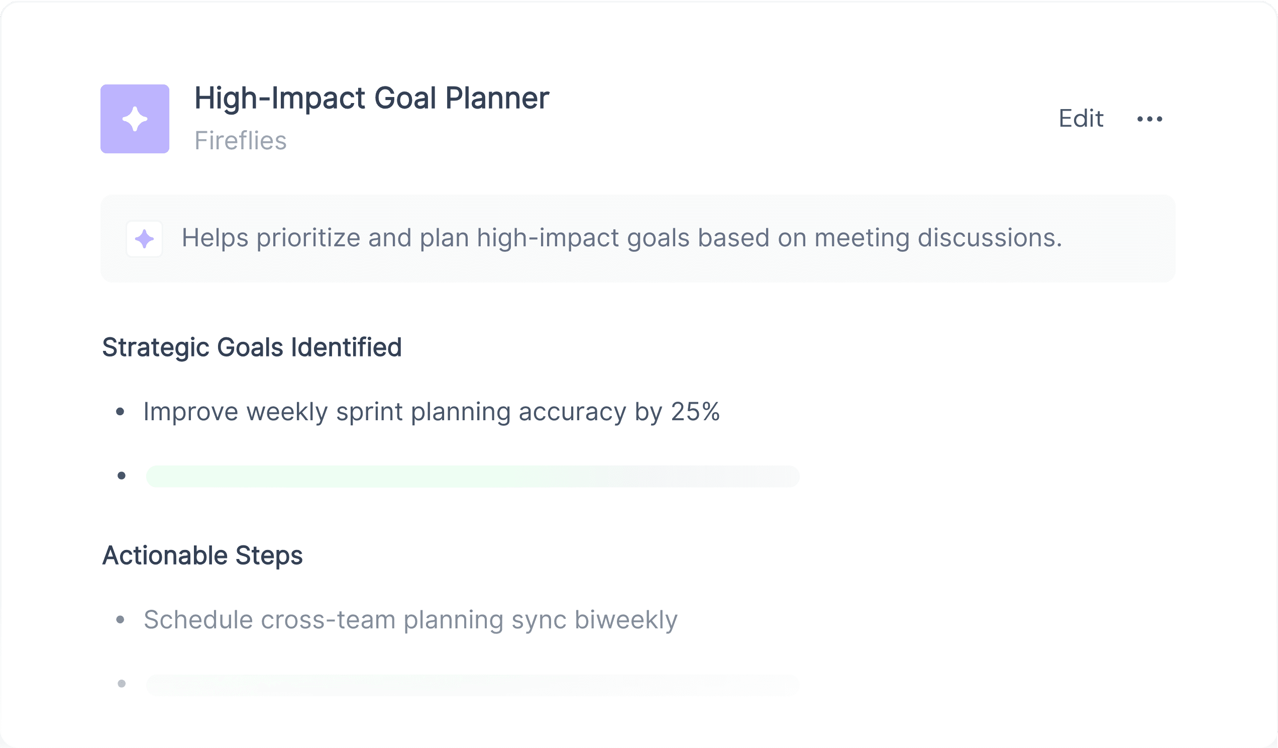
Task: Click the Fireflies author label
Action: [x=241, y=141]
